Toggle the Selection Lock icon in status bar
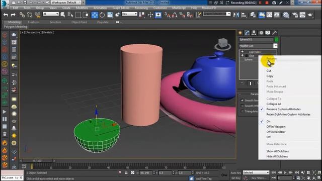The height and width of the screenshot is (181, 322). (126, 172)
